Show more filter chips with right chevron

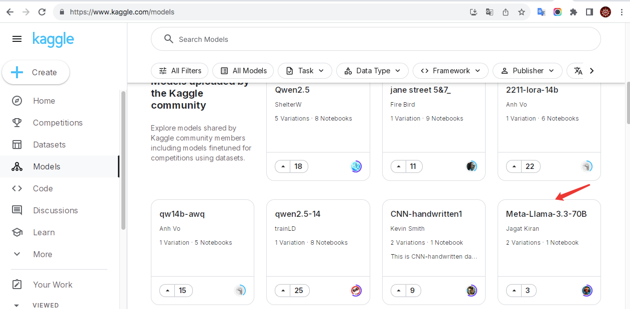click(x=592, y=71)
